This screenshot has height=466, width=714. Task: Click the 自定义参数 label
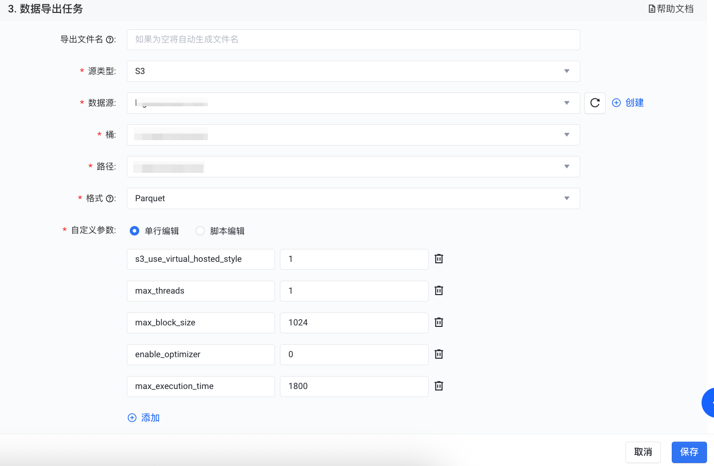[93, 230]
